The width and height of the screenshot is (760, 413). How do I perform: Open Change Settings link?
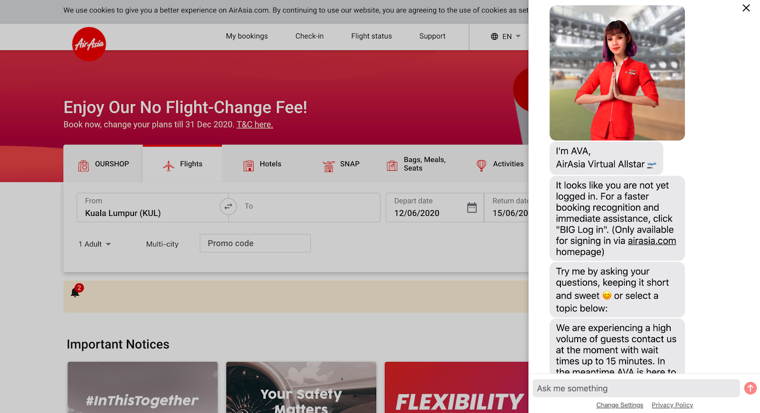(x=620, y=405)
